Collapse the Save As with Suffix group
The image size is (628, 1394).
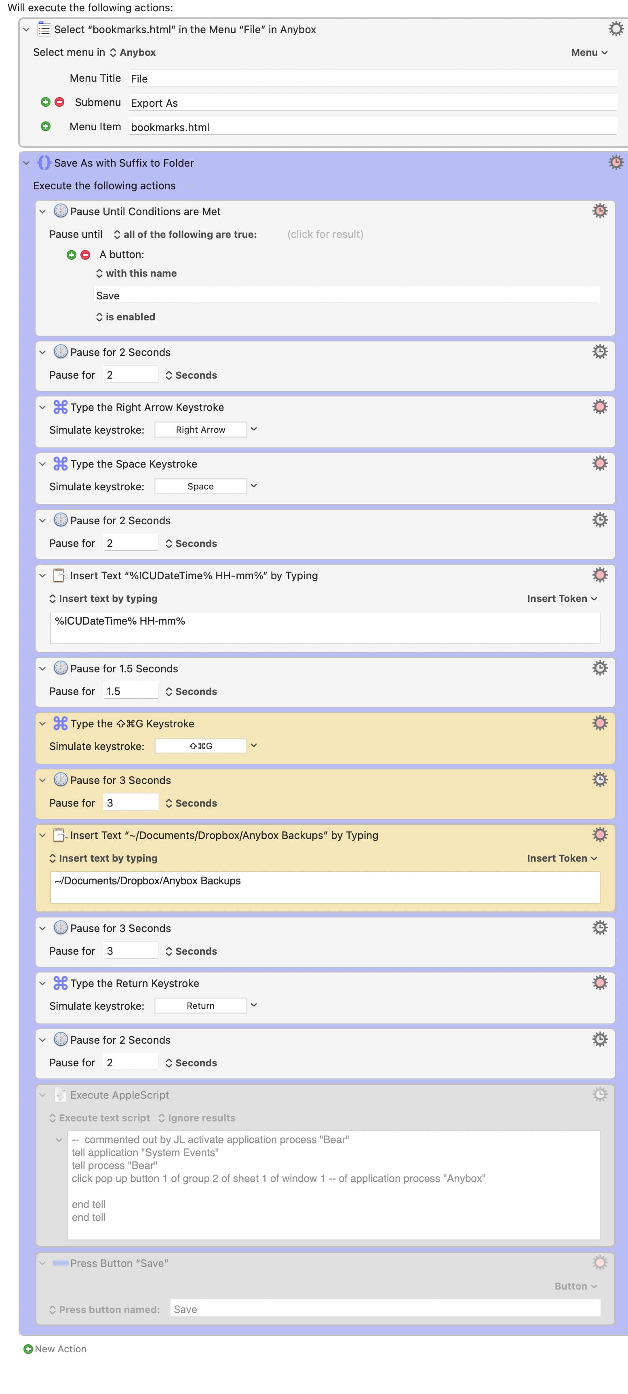click(x=26, y=163)
